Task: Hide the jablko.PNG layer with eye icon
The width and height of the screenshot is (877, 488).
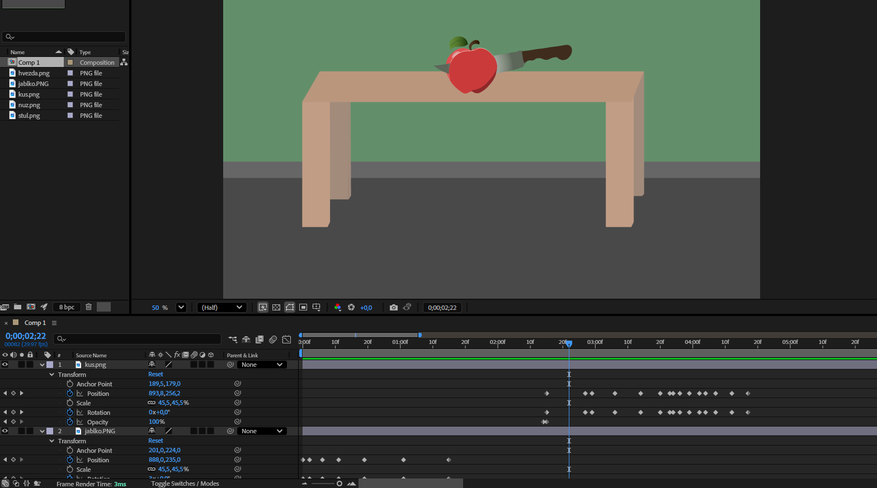Action: click(x=5, y=431)
